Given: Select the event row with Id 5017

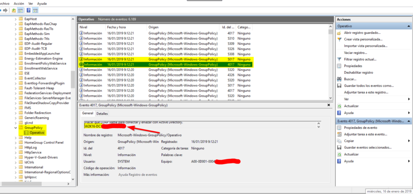Looking at the screenshot, I should 165,59.
